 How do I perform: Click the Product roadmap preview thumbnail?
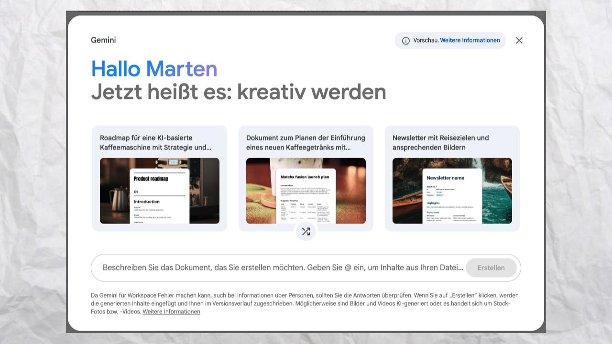pyautogui.click(x=160, y=191)
